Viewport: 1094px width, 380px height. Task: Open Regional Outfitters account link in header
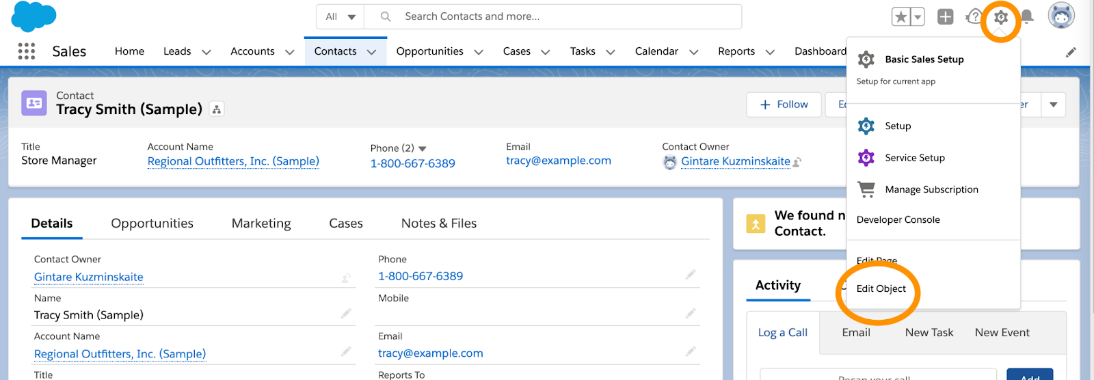tap(233, 161)
